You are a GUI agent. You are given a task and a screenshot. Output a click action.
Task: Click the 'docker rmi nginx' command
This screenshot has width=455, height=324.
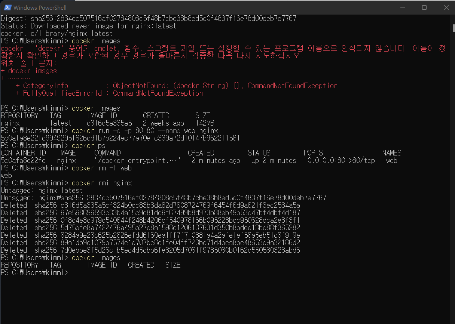point(102,183)
